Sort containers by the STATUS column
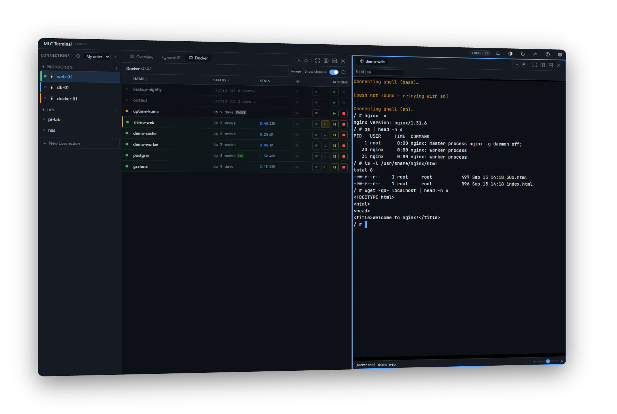 point(221,80)
